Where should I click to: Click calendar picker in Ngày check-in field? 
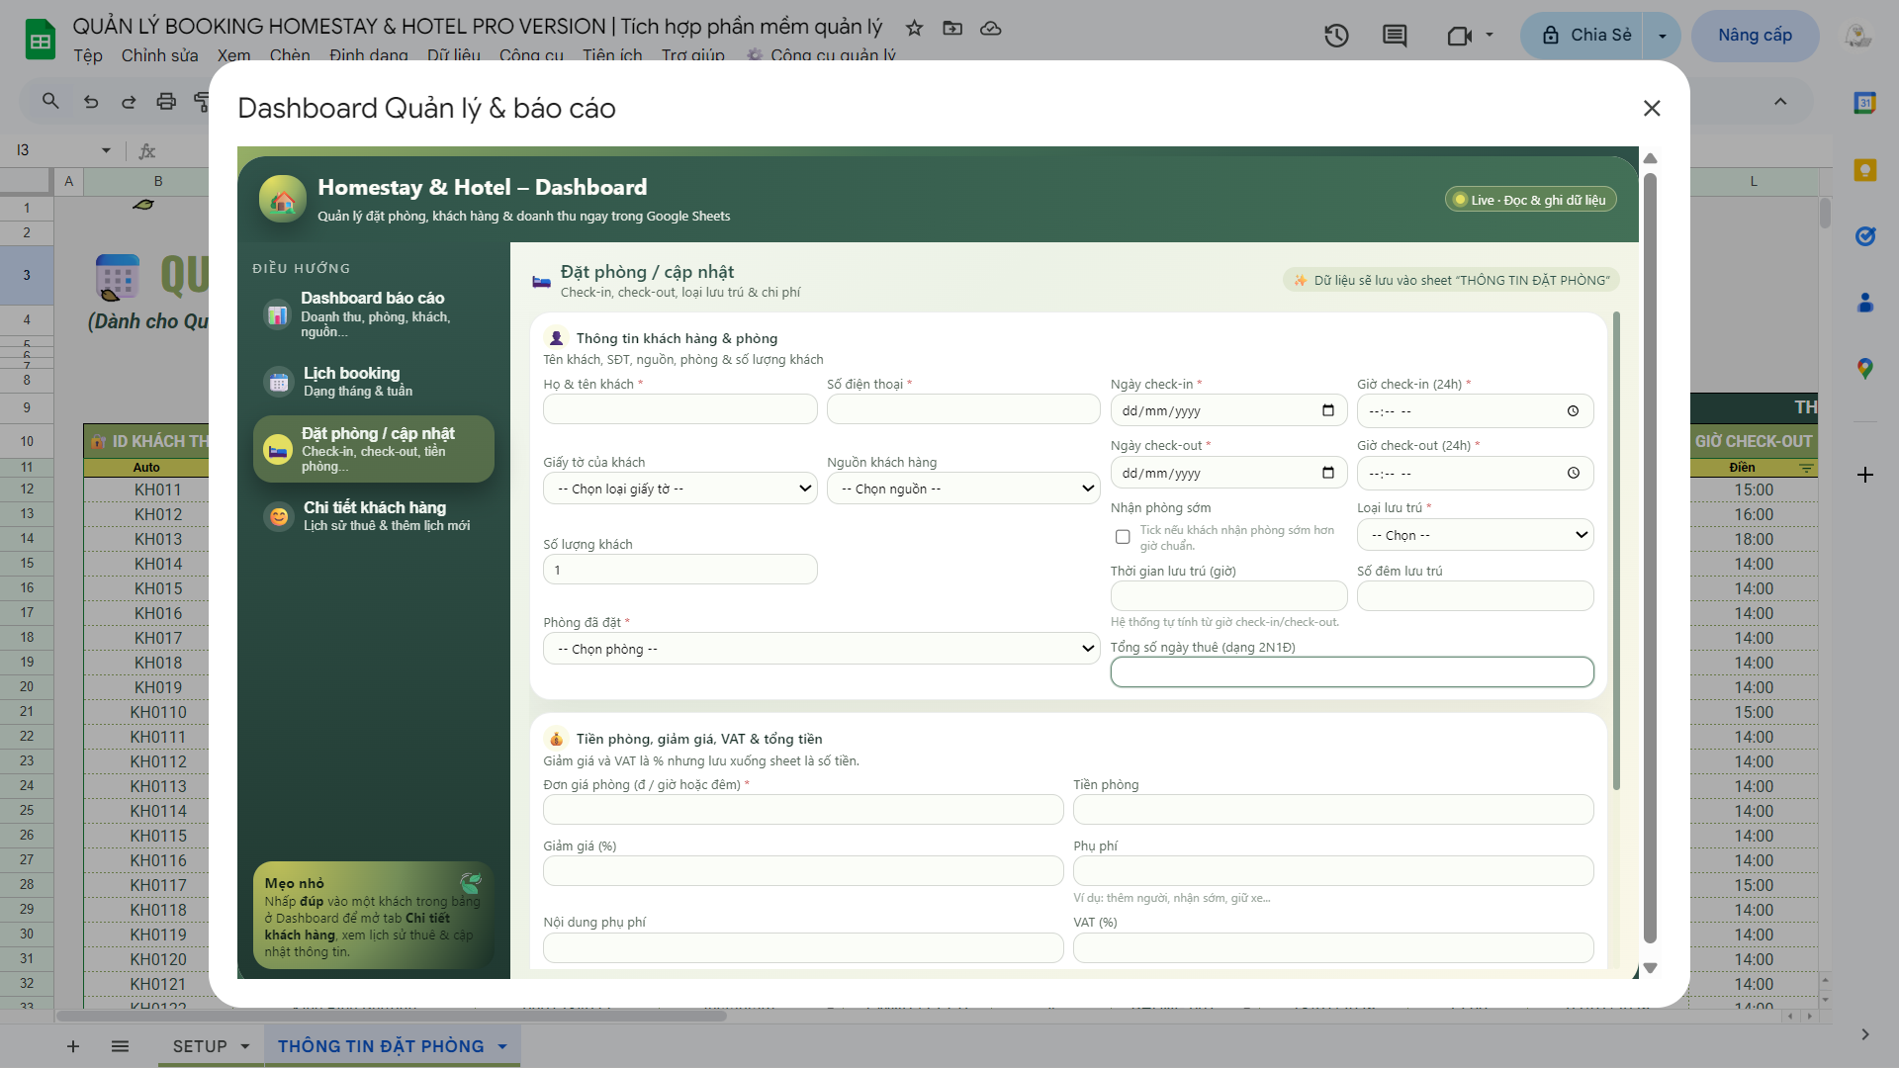pos(1327,410)
